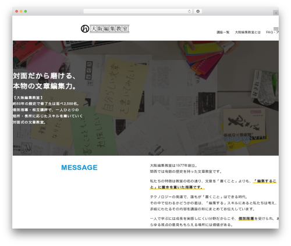Open the 講座一覧 menu item
Viewport: 291px width, 246px height.
pos(223,32)
